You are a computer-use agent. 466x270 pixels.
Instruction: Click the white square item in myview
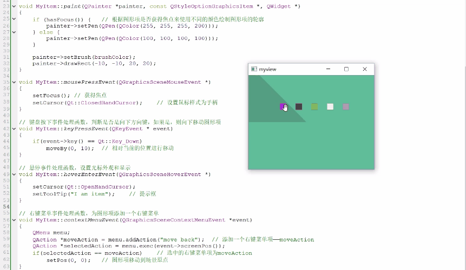(x=330, y=107)
